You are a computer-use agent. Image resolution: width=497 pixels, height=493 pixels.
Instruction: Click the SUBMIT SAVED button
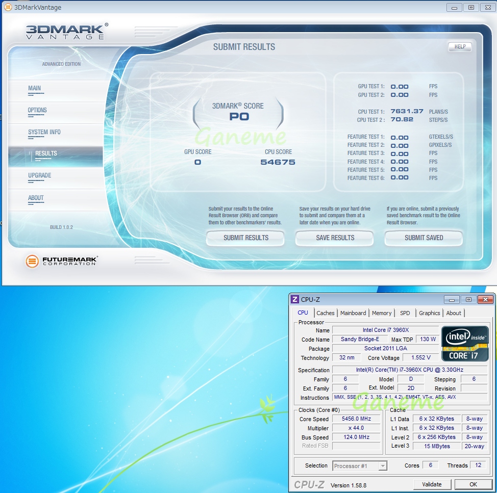(424, 238)
